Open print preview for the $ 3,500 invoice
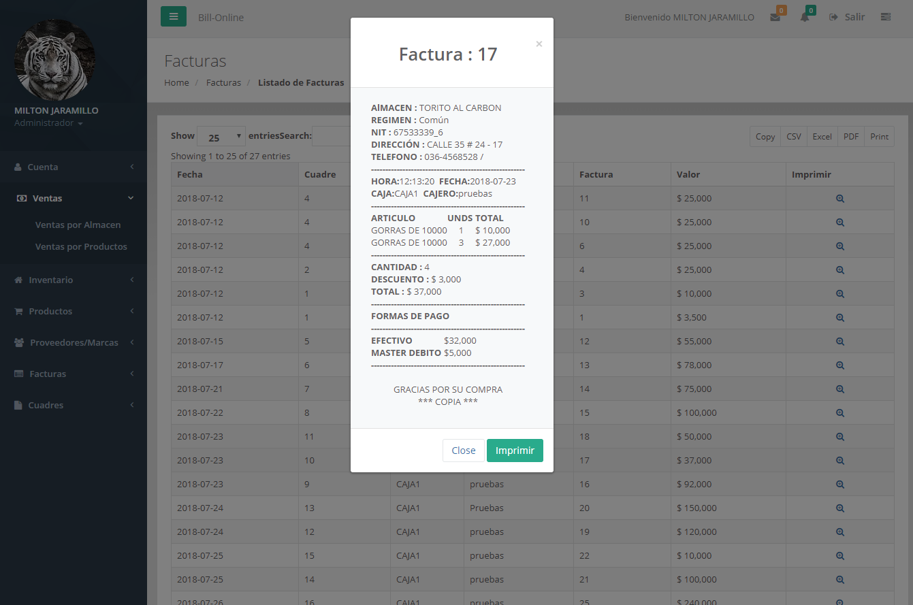The height and width of the screenshot is (605, 913). pos(839,318)
